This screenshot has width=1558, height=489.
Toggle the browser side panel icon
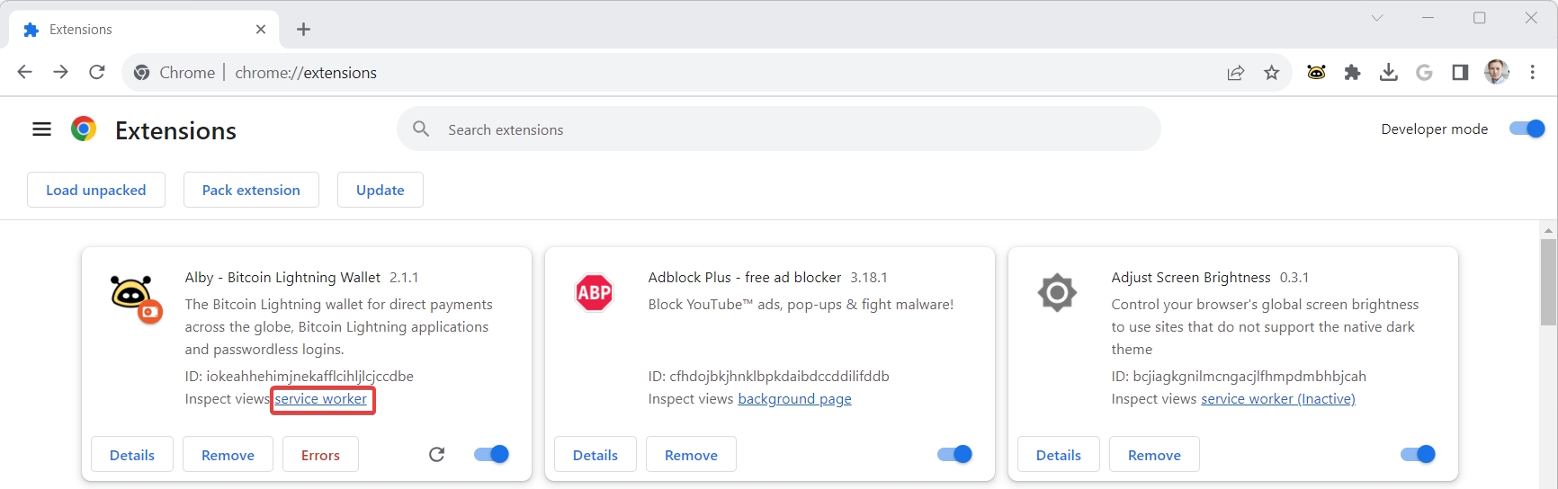click(x=1460, y=73)
